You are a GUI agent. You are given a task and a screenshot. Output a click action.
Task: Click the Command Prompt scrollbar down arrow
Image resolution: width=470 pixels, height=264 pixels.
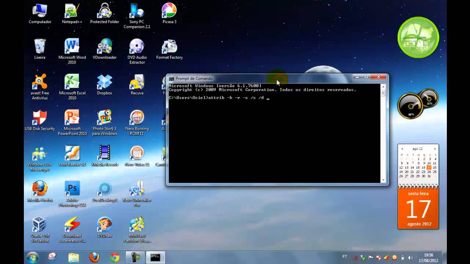click(383, 180)
